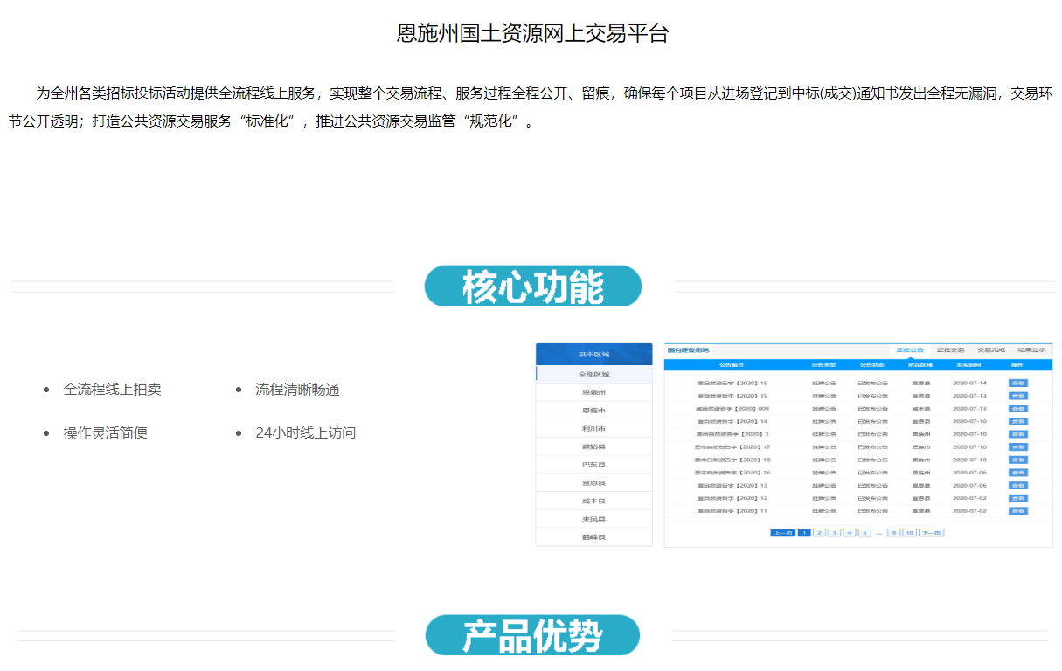The image size is (1062, 671).
Task: Go to page 2 in pagination
Action: click(x=819, y=532)
